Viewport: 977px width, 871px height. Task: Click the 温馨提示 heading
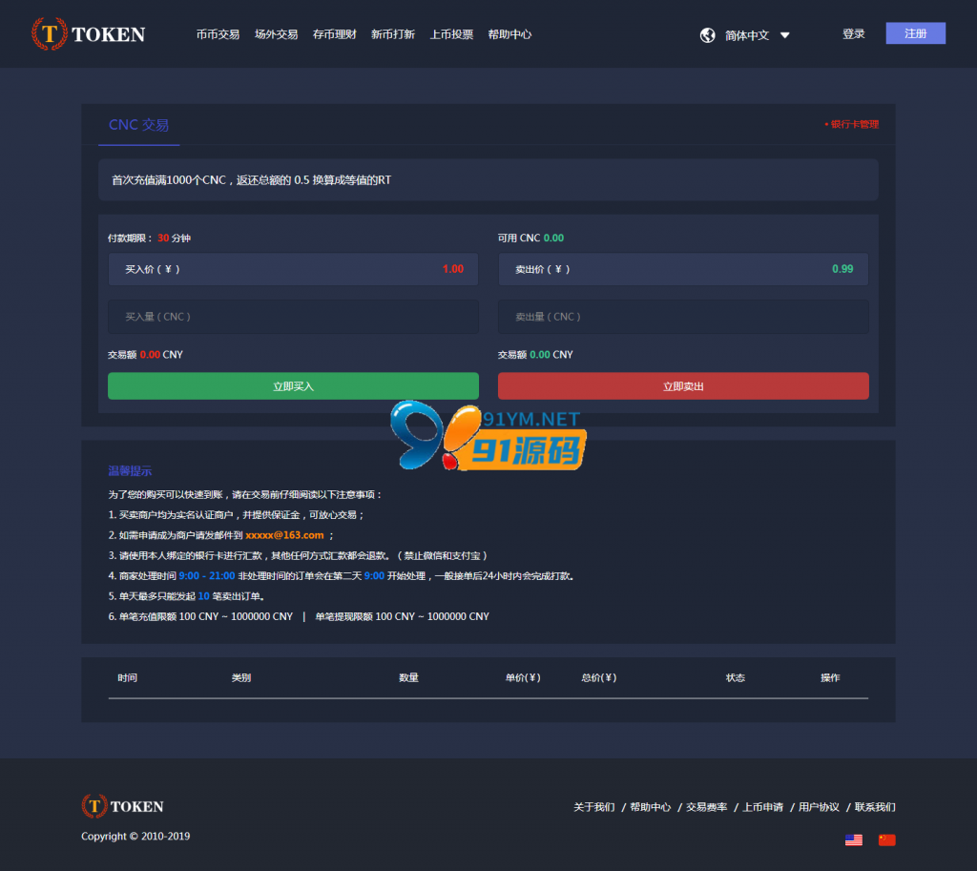click(x=130, y=471)
